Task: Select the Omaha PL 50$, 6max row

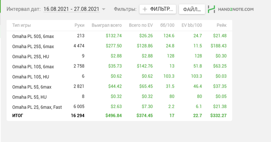Action: point(119,36)
